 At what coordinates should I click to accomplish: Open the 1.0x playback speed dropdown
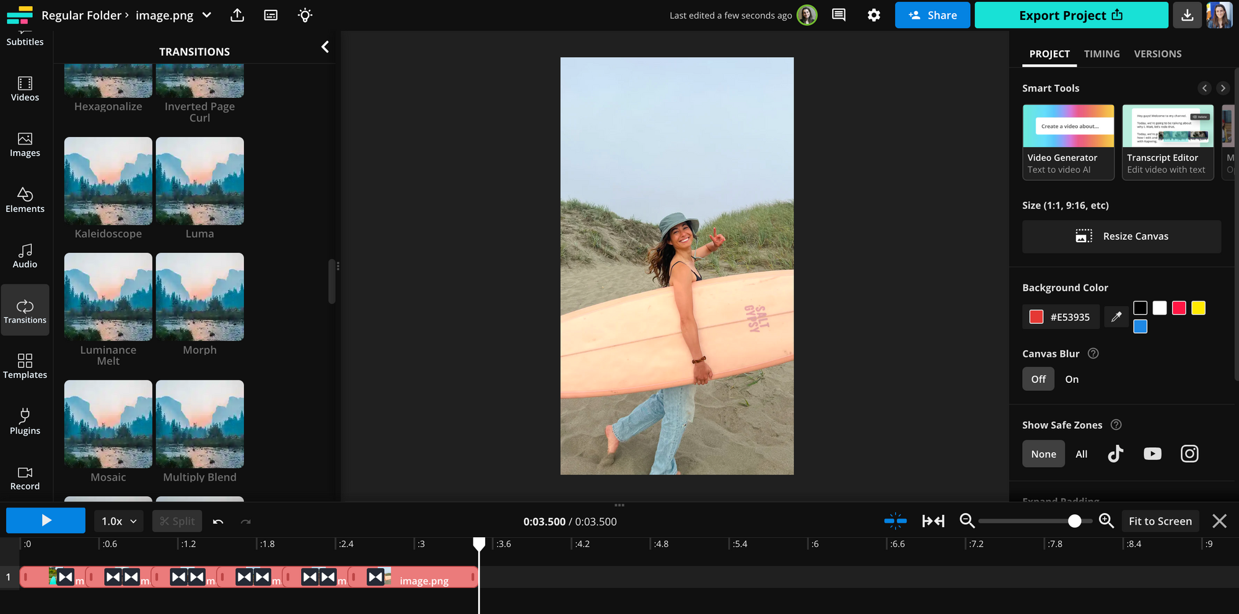point(119,522)
